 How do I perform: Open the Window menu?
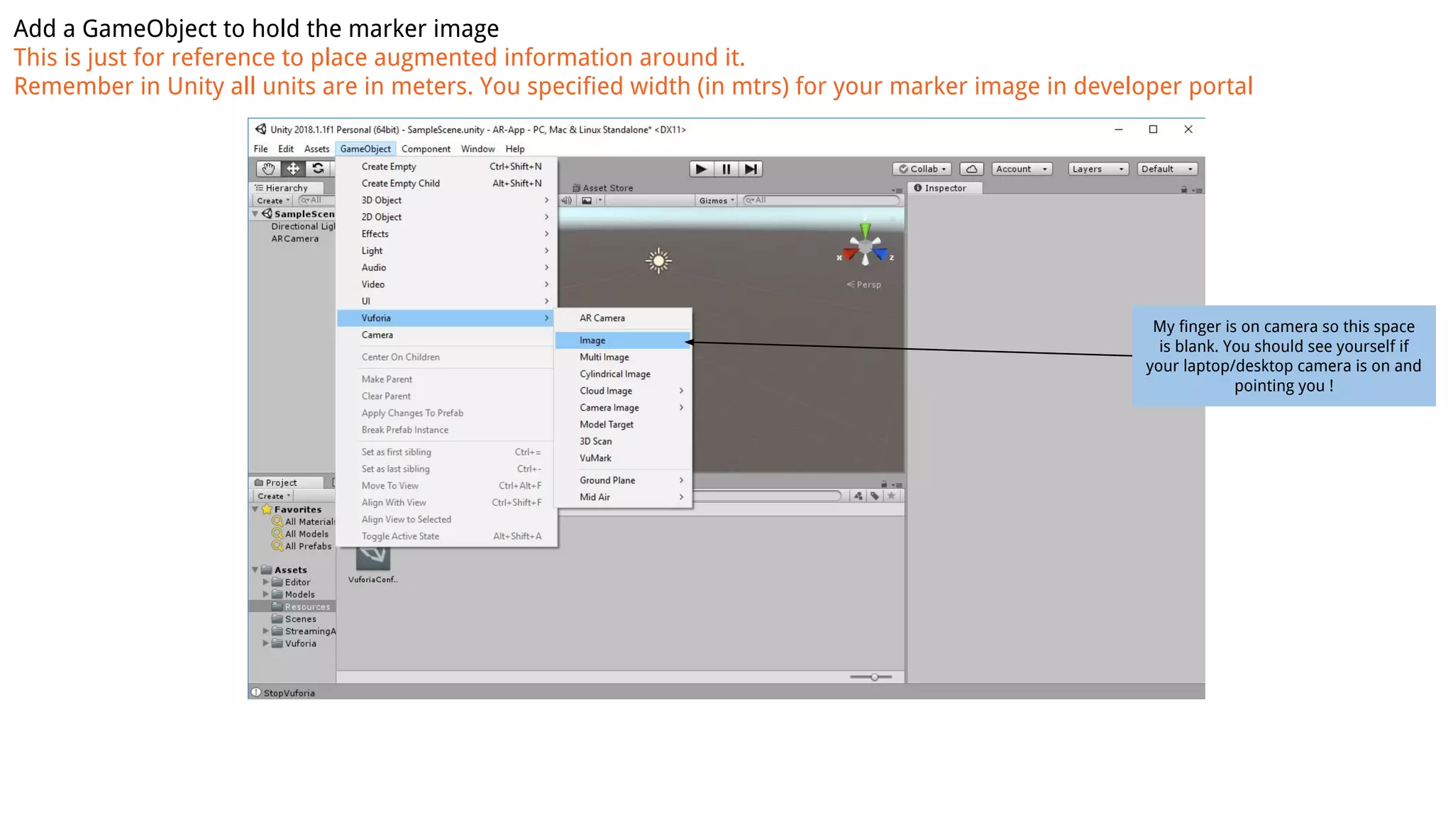pyautogui.click(x=477, y=149)
